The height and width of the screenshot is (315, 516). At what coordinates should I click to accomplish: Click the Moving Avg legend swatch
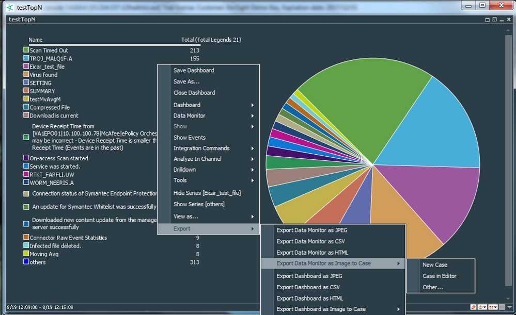point(26,254)
